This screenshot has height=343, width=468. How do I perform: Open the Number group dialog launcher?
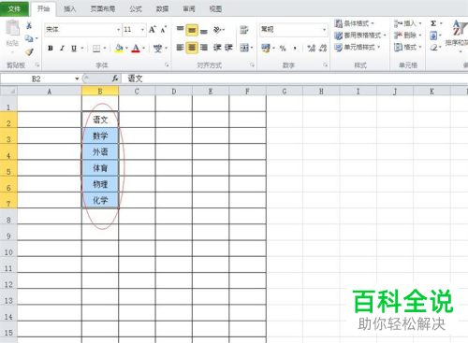tap(325, 65)
